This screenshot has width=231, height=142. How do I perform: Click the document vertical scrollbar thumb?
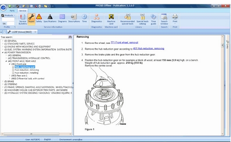(x=222, y=45)
